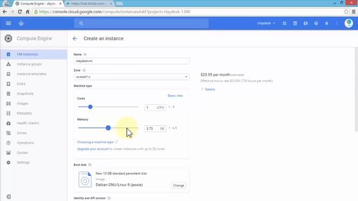Click the Operations clock icon
Screen dimensions: 358x201
click(x=8, y=143)
